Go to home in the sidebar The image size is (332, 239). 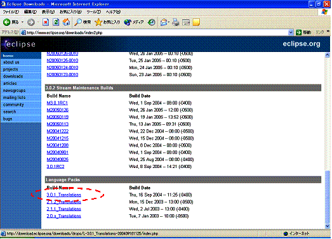point(21,56)
